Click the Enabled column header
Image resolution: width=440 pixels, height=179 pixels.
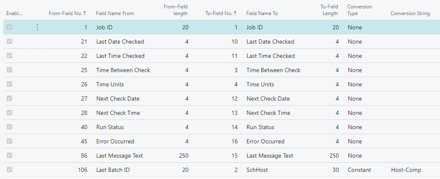click(x=14, y=13)
